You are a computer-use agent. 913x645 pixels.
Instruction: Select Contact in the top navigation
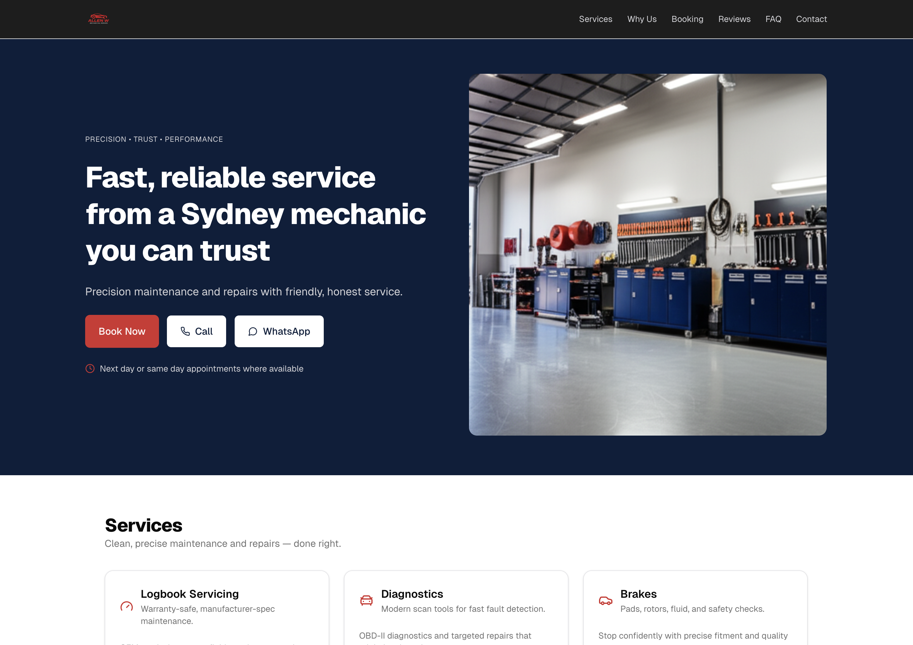point(811,19)
